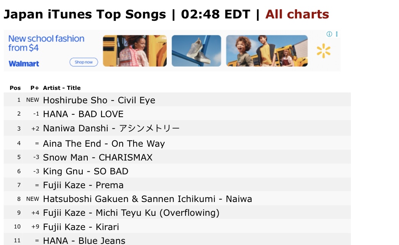
Task: Click the school bus girl ad image
Action: click(x=135, y=51)
